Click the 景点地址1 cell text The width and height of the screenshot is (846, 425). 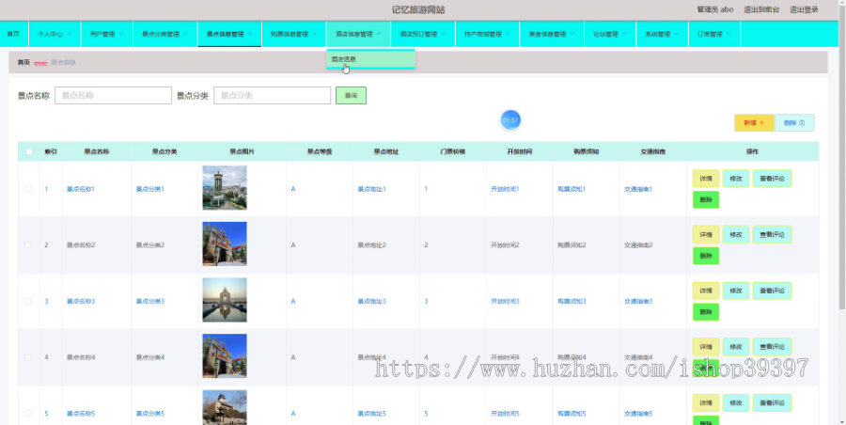[x=371, y=189]
